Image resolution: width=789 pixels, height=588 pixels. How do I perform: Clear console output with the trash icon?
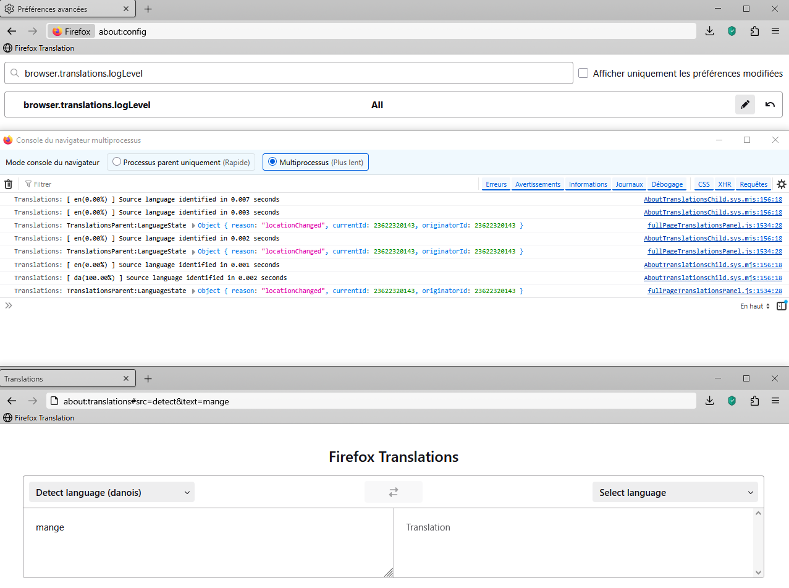pos(9,184)
